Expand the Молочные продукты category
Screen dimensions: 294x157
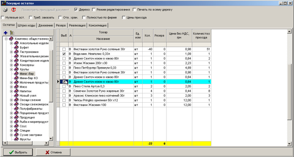[x=11, y=83]
